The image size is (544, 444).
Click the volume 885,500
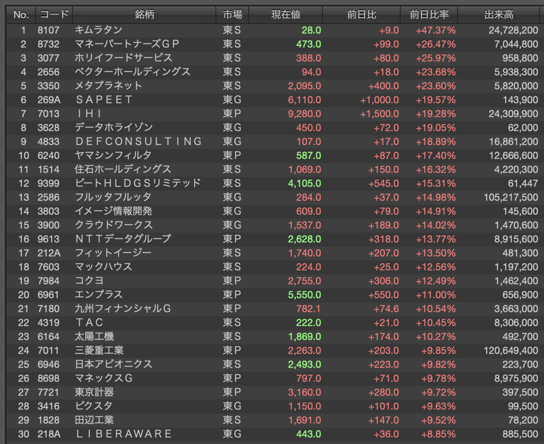point(520,434)
